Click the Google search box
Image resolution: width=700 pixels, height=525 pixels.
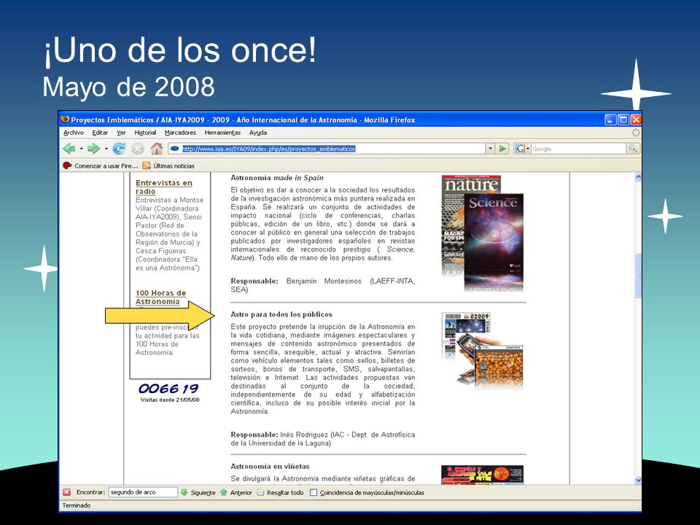[x=579, y=149]
